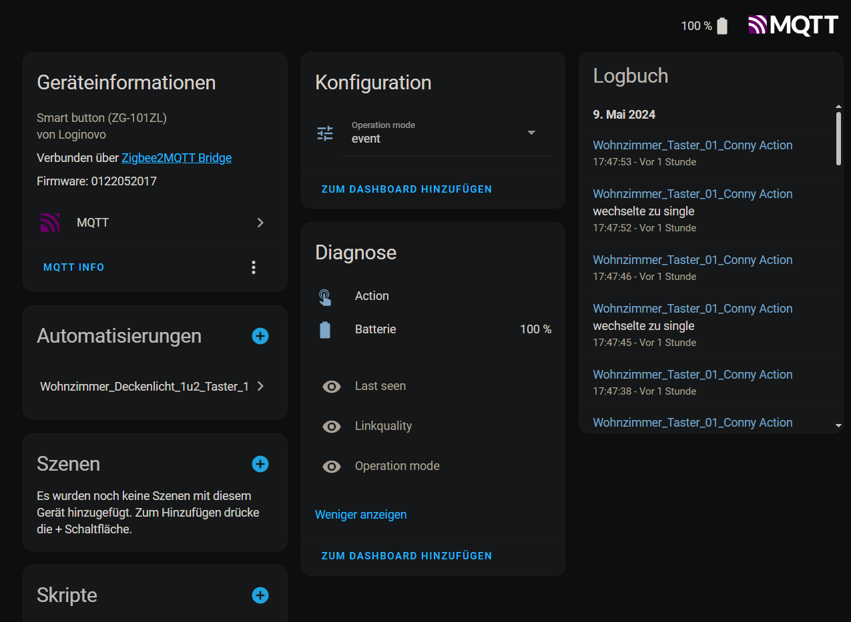Click the battery icon in top bar

[722, 26]
